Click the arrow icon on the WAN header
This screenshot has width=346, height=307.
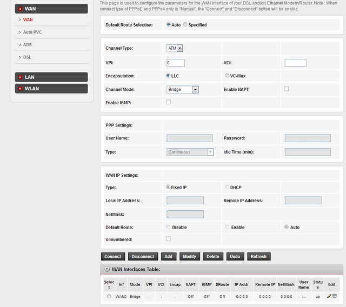point(20,9)
